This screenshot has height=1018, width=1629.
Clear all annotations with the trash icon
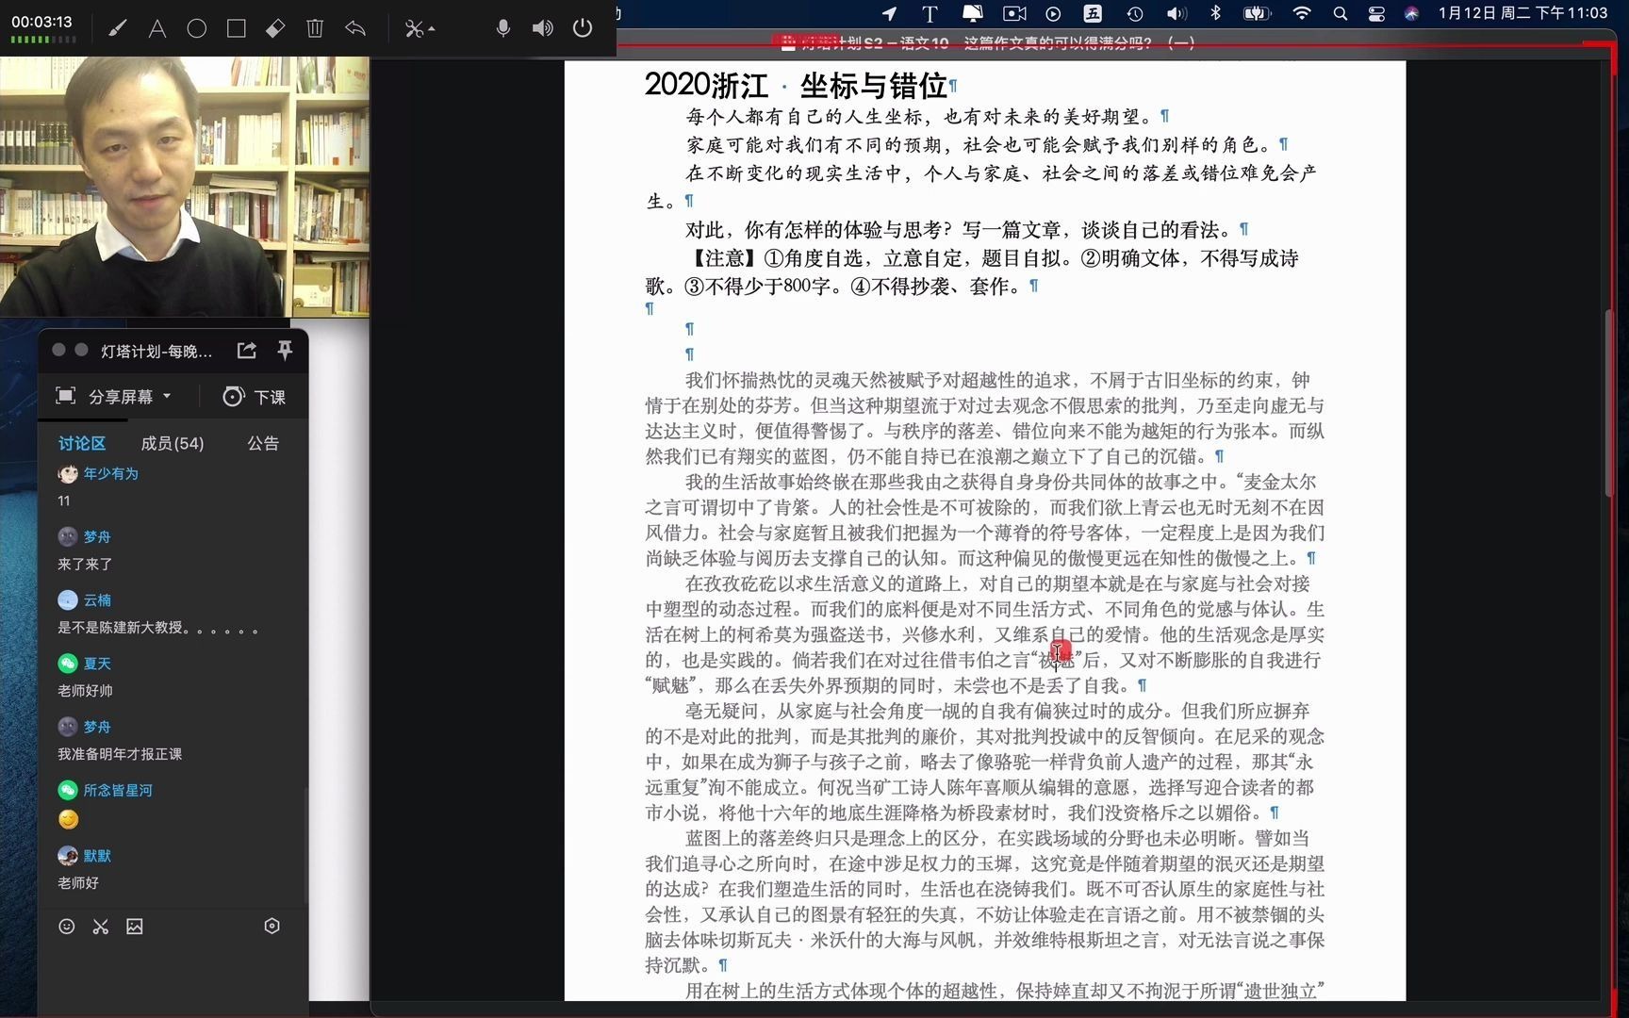[x=315, y=27]
